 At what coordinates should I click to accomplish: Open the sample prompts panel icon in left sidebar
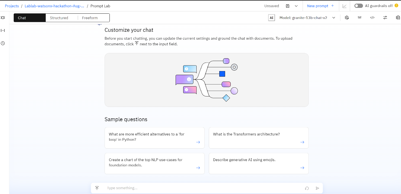point(3,18)
